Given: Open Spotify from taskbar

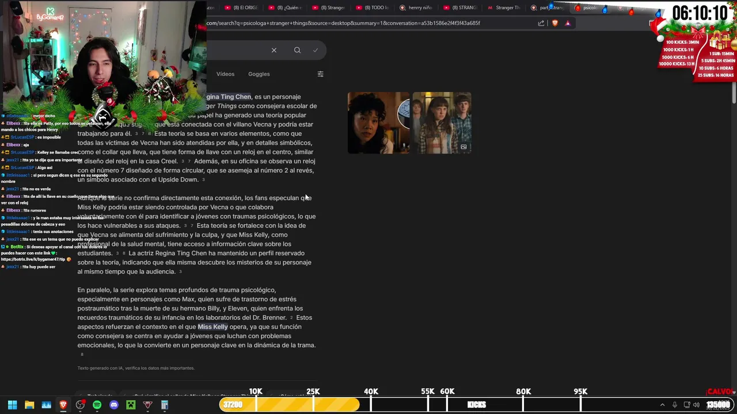Looking at the screenshot, I should (x=97, y=405).
